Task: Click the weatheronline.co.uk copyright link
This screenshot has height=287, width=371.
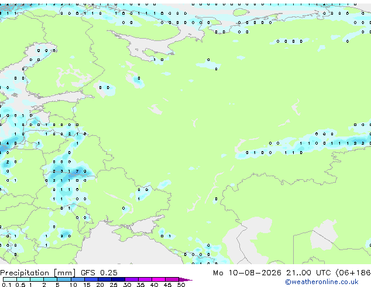Action: click(x=322, y=282)
